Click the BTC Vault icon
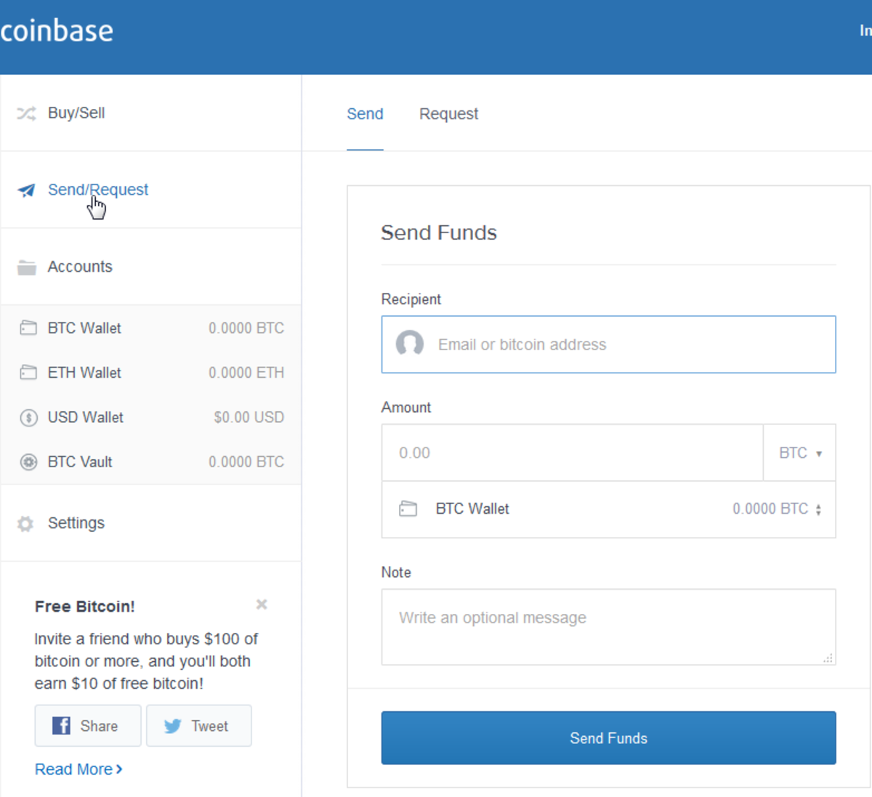 (28, 462)
